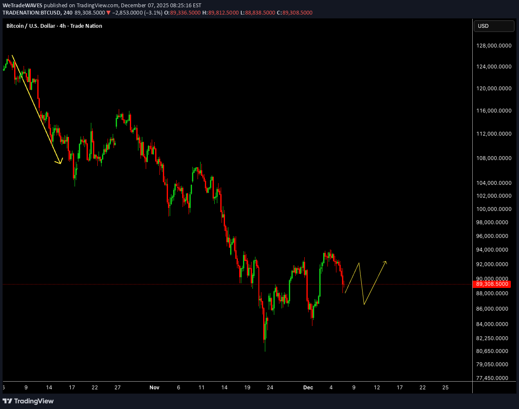Click the Nov label on the time axis
519x409 pixels.
tap(154, 387)
